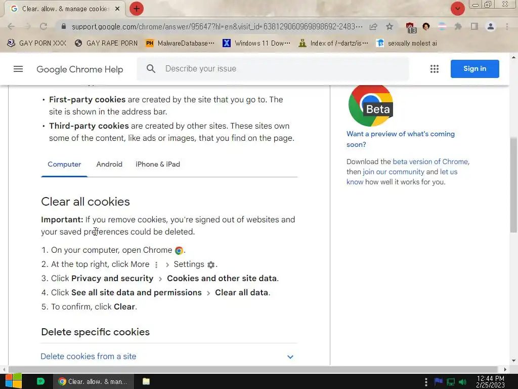
Task: Switch to the iPhone & iPad tab
Action: (158, 165)
